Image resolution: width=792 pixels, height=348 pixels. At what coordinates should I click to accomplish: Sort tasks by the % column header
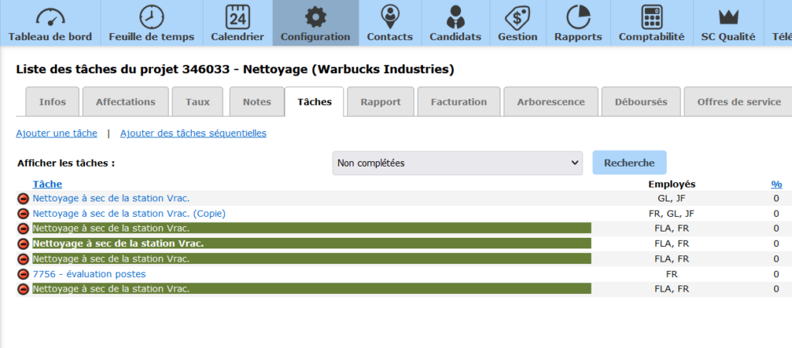pos(776,184)
